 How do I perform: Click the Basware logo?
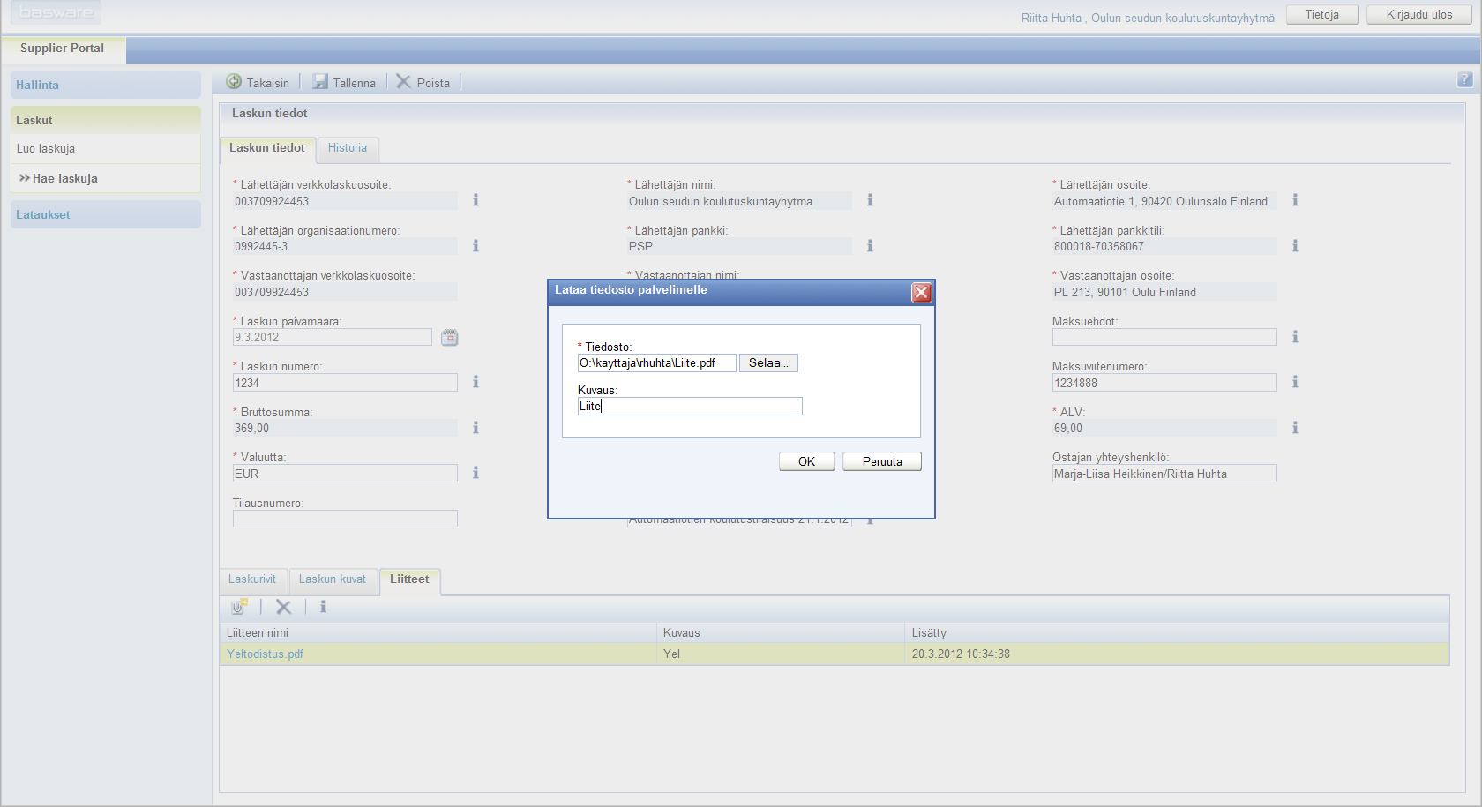point(56,12)
